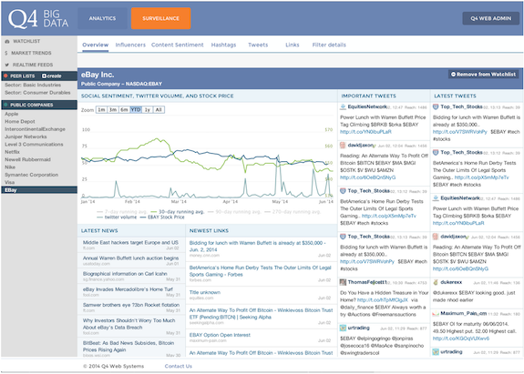
Task: Open the Content Sentiment tab
Action: point(178,45)
